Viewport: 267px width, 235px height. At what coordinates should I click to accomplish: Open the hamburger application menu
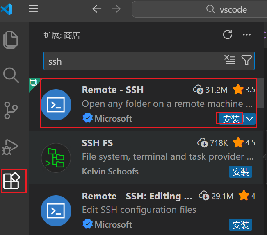click(x=33, y=9)
